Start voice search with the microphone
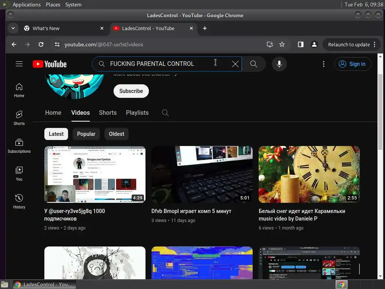The image size is (385, 289). coord(279,64)
